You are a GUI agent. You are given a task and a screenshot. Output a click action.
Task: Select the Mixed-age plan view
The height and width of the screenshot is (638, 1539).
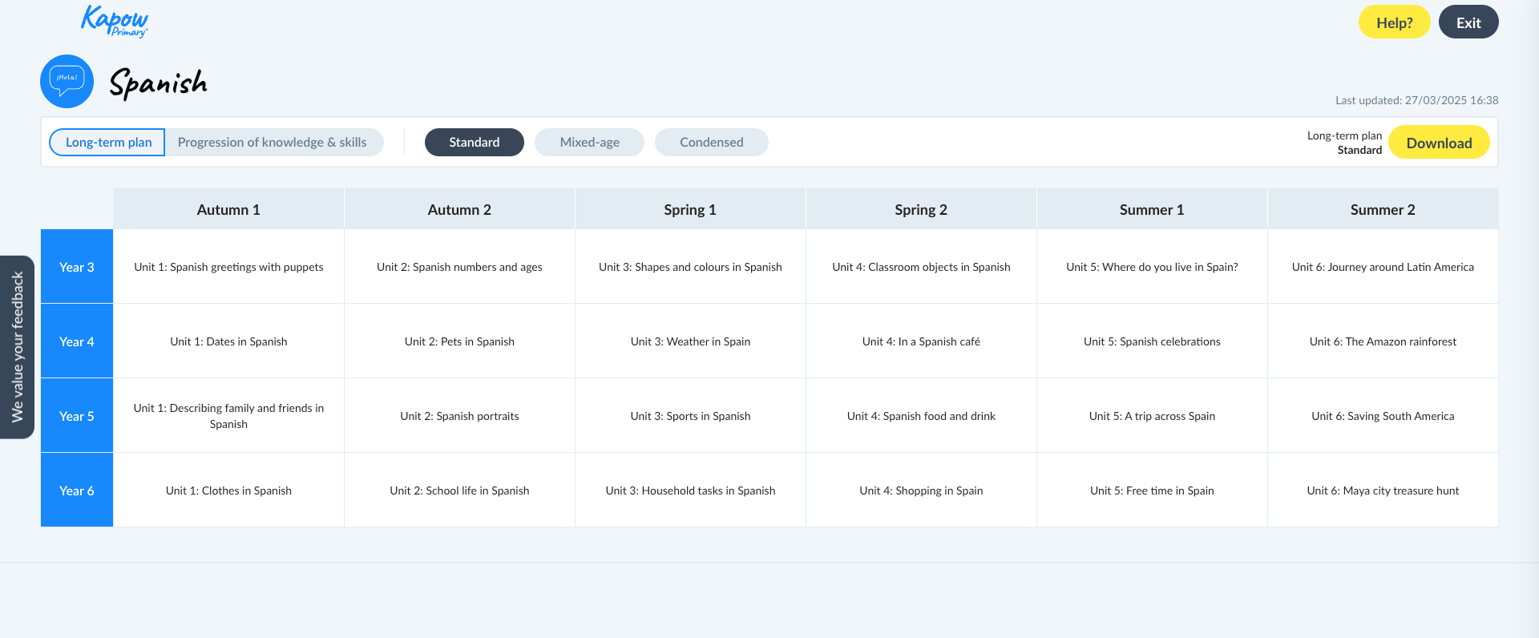click(589, 143)
